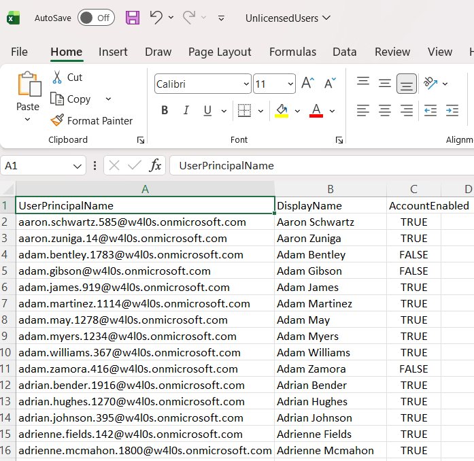
Task: Toggle Bold formatting
Action: point(165,110)
